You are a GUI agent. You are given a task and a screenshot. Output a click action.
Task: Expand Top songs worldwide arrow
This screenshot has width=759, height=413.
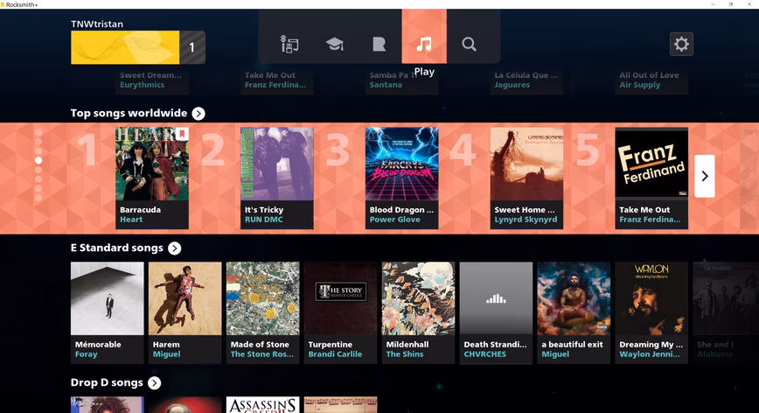(198, 113)
